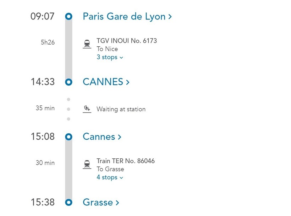This screenshot has height=216, width=291.
Task: Click the Grasse stop marker
Action: (x=68, y=202)
